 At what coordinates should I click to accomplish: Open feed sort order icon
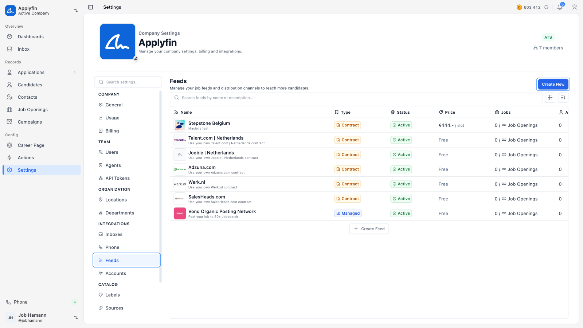pos(563,98)
